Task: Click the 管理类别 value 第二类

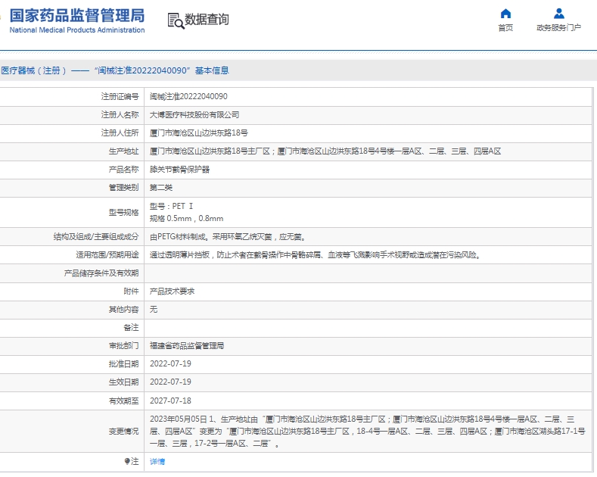Action: coord(161,188)
